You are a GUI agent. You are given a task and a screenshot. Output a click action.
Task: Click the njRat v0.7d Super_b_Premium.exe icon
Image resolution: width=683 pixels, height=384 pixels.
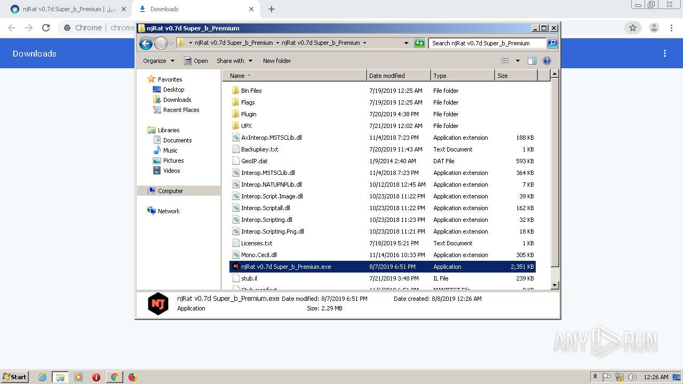(x=236, y=267)
